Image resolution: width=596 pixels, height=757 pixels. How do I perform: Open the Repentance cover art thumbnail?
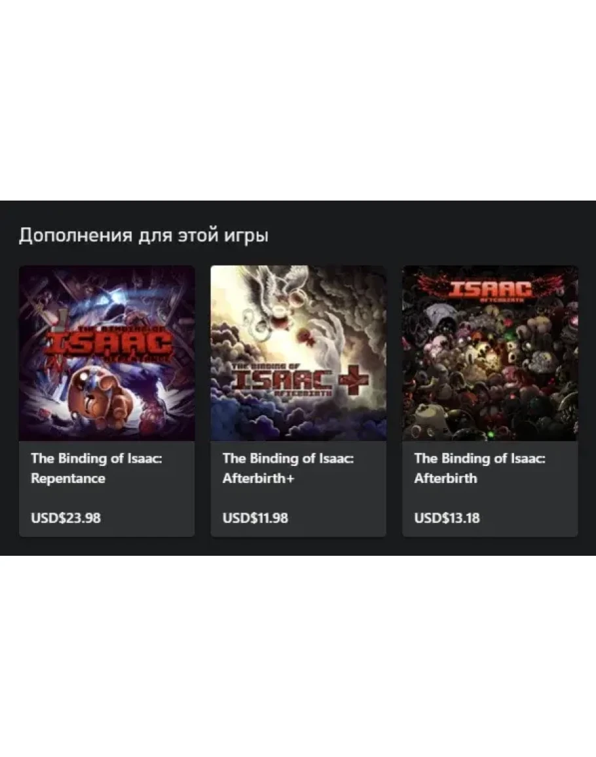(x=107, y=353)
